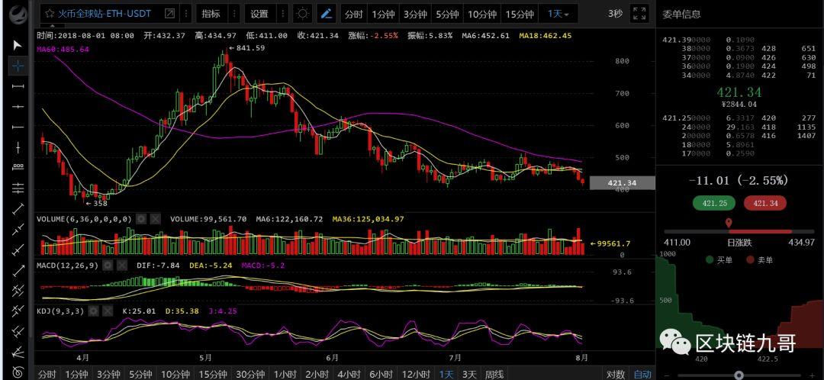Open VOLUME indicator settings gear
This screenshot has width=824, height=380.
141,219
